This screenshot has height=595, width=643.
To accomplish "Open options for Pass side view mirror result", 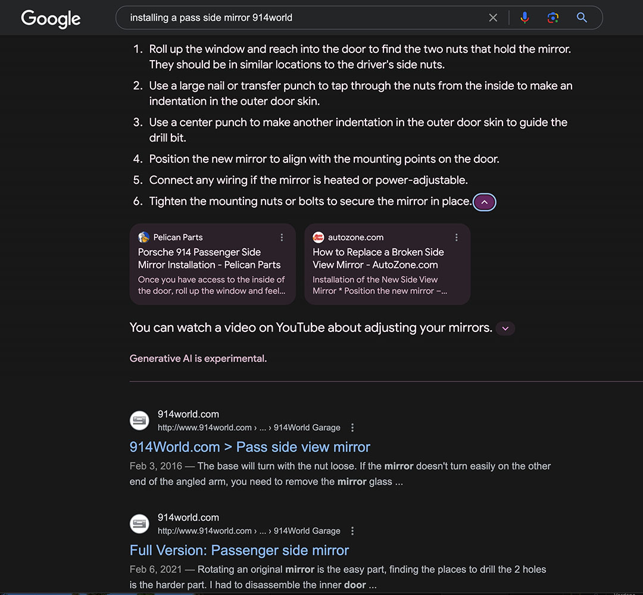I will 352,427.
